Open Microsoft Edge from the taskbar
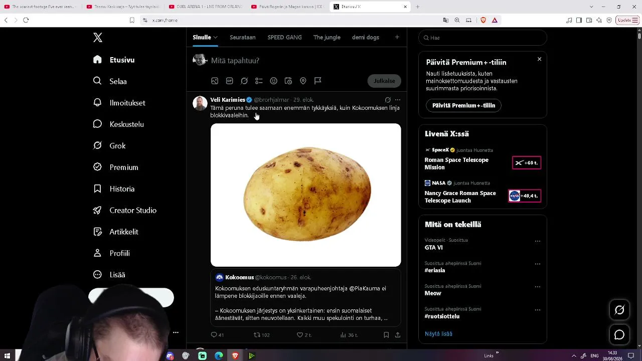The width and height of the screenshot is (642, 361). coord(219,356)
